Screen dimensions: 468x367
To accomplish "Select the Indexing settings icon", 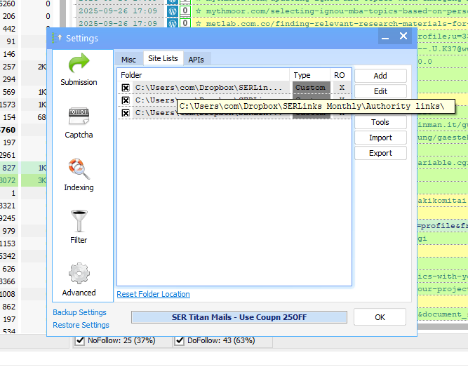I will (79, 175).
